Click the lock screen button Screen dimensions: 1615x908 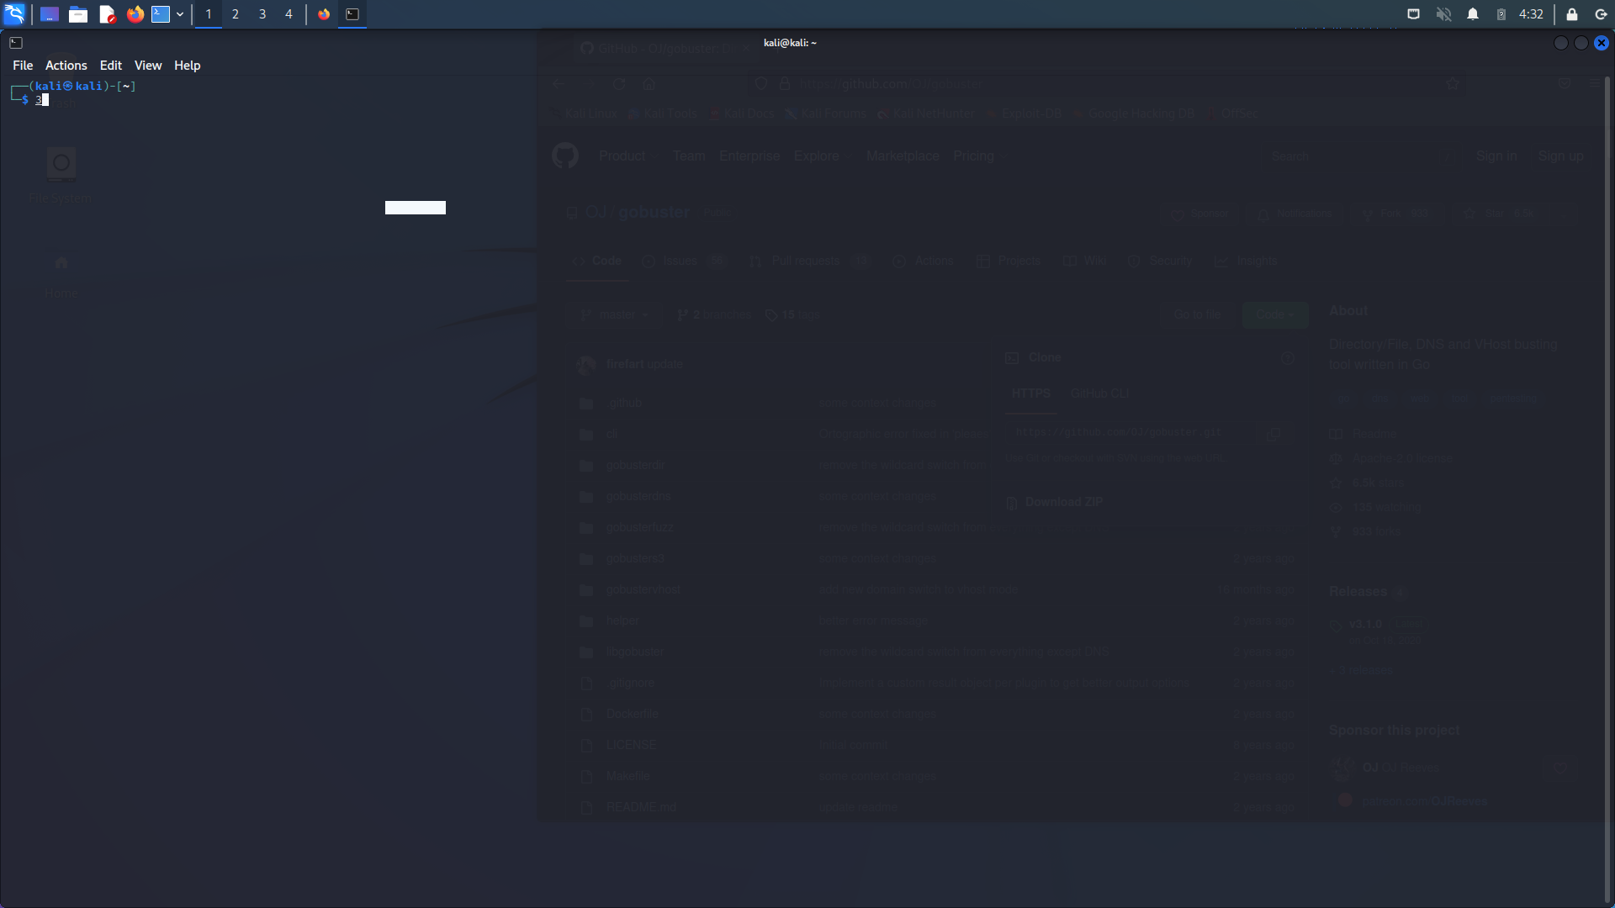click(x=1571, y=14)
